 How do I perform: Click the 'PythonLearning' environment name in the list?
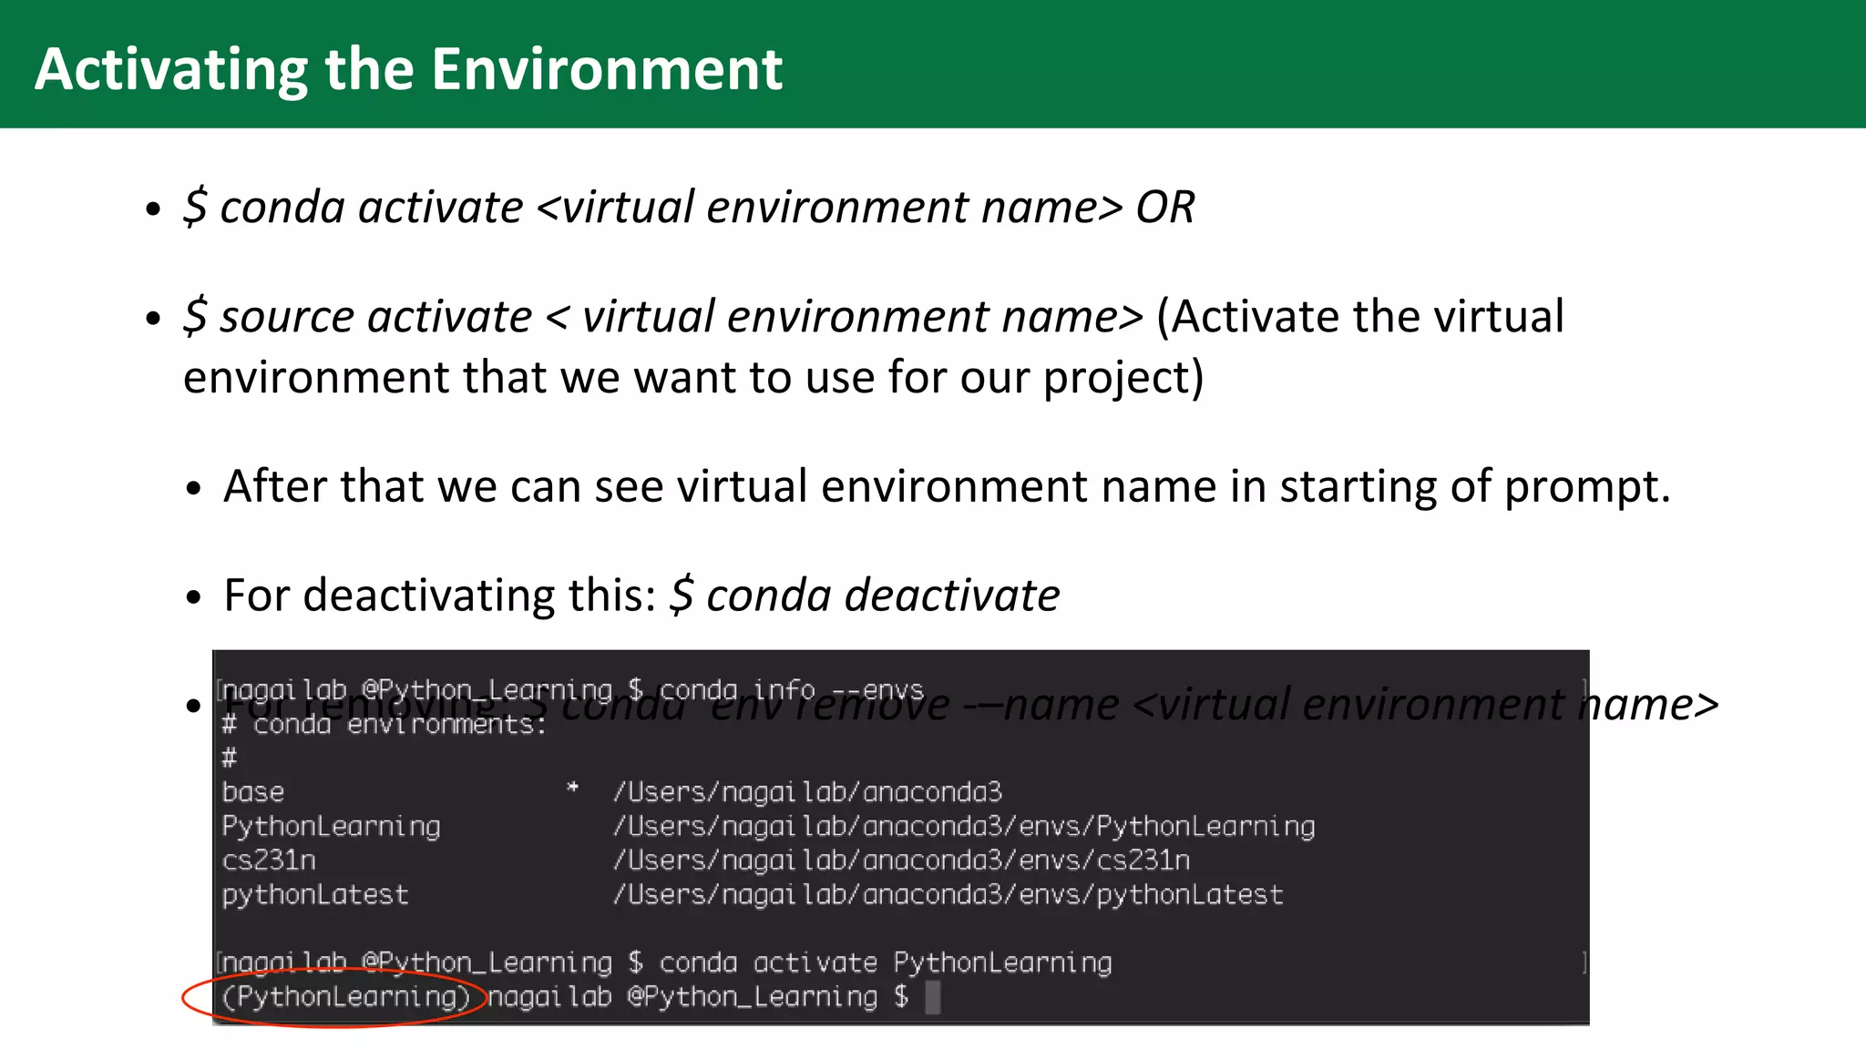331,827
